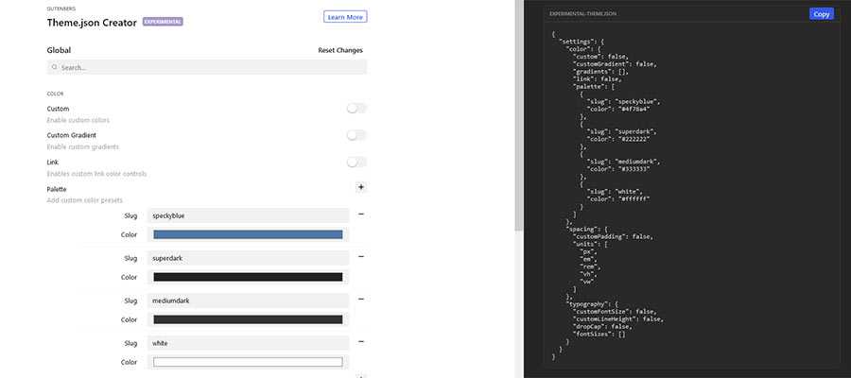Copy the theme.json code
The width and height of the screenshot is (851, 378).
(821, 14)
